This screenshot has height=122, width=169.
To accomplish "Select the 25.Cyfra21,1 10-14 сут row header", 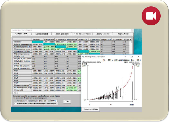I will tap(23, 61).
